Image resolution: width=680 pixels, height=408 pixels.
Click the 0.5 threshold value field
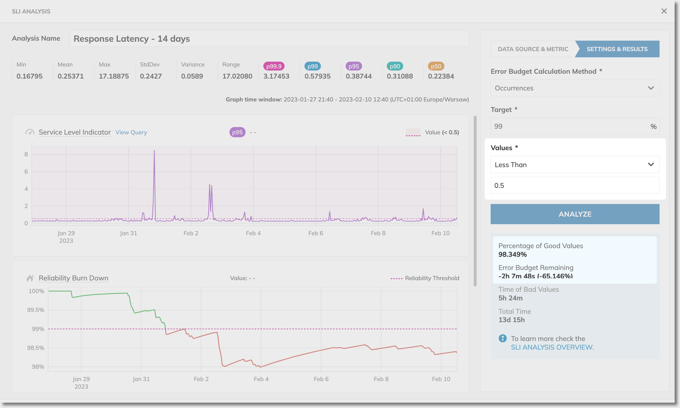575,185
